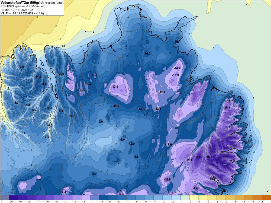
Task: Click the '-10.1' temperature value on the map
Action: [49, 108]
